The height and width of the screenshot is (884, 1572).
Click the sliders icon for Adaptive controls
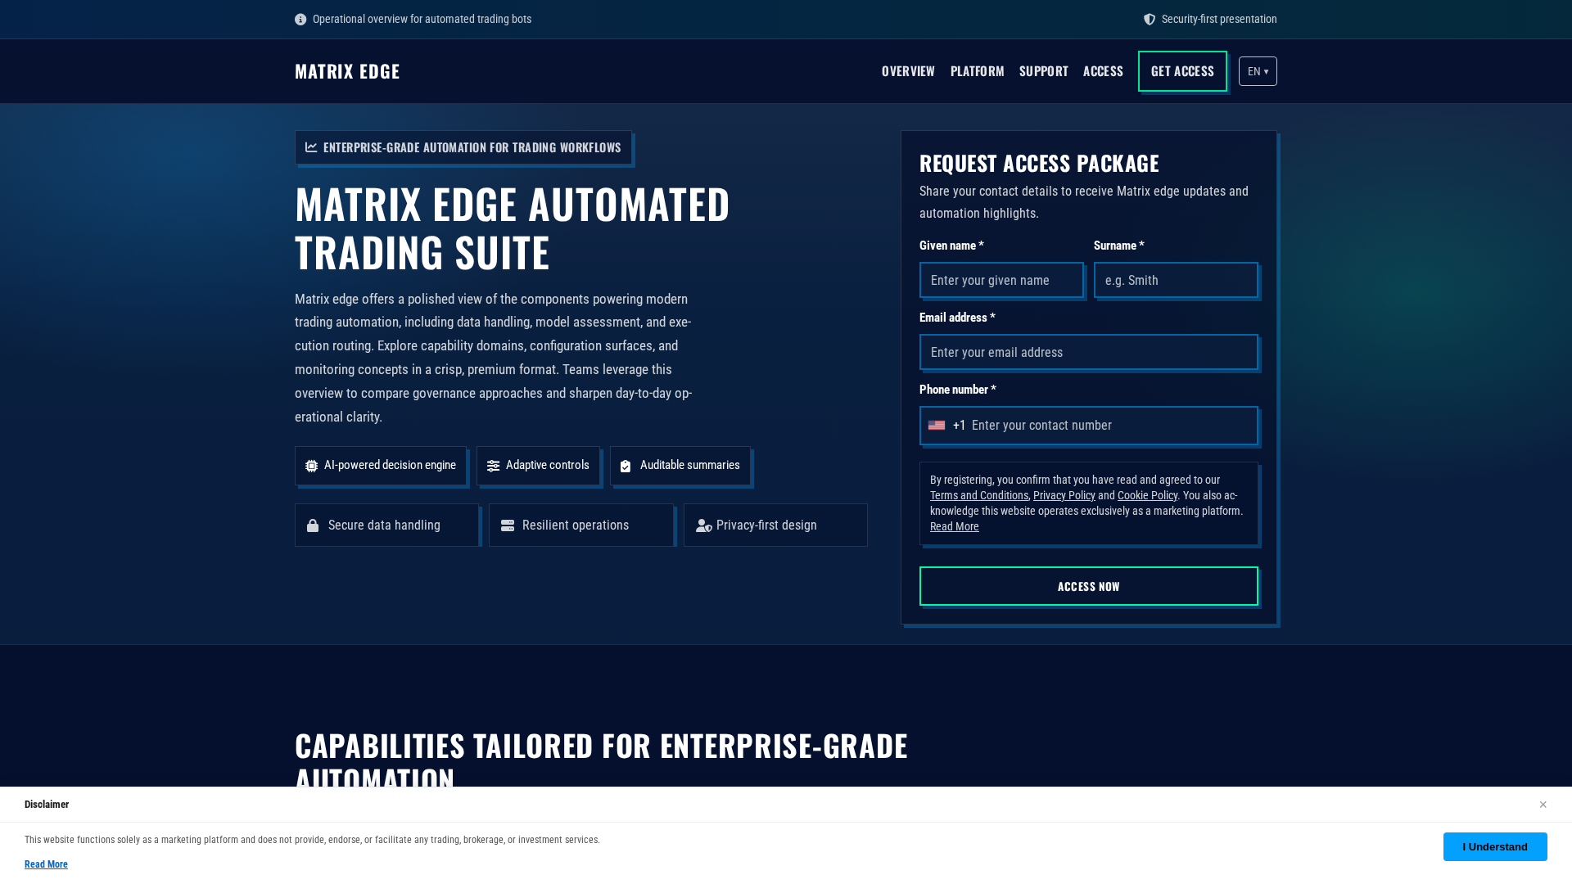point(494,466)
